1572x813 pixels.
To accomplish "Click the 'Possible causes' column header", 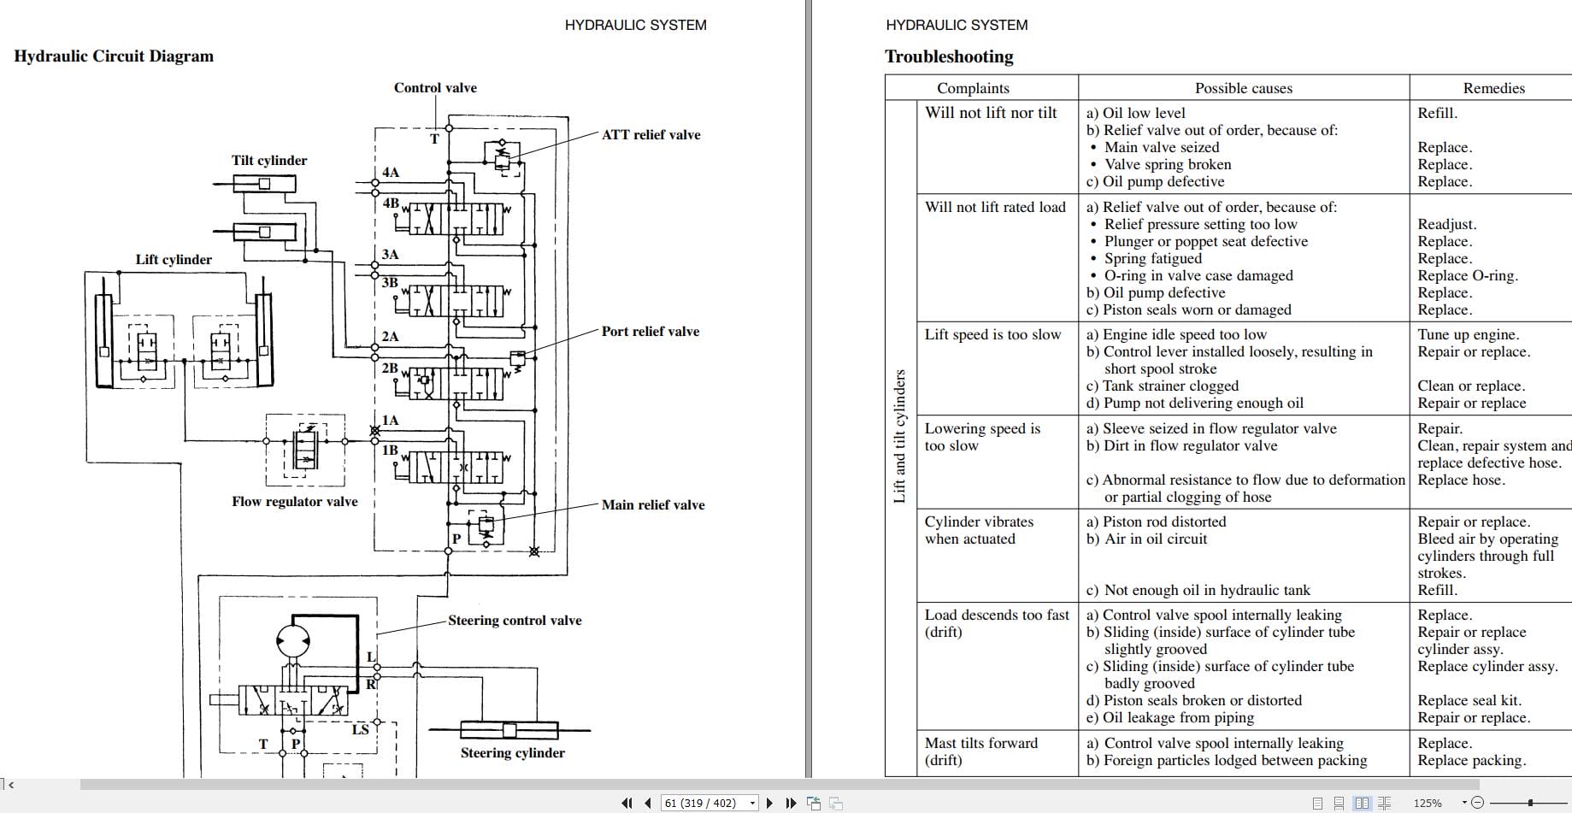I will (1244, 88).
